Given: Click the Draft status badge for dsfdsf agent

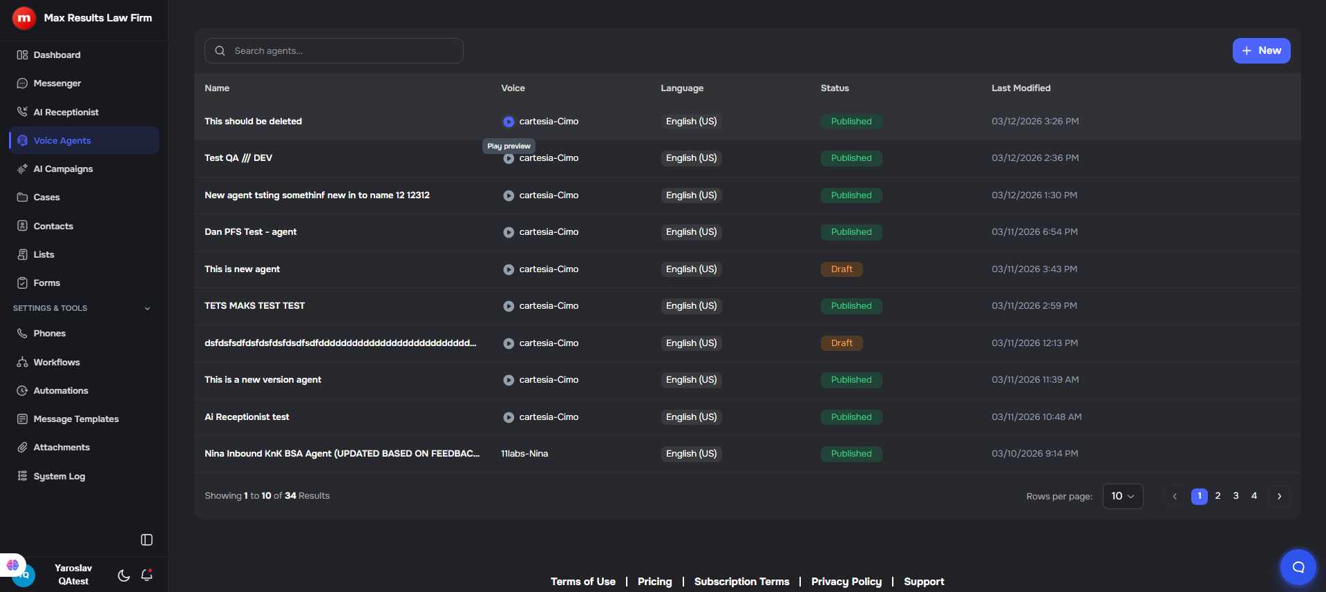Looking at the screenshot, I should tap(841, 343).
